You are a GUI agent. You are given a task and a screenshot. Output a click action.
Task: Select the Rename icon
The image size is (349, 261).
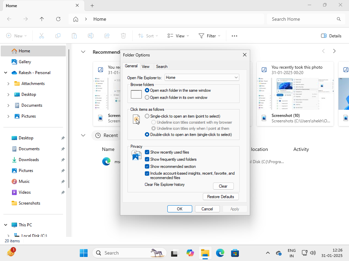pyautogui.click(x=91, y=35)
